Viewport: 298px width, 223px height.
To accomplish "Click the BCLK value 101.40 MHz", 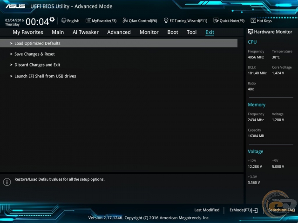I will 257,73.
